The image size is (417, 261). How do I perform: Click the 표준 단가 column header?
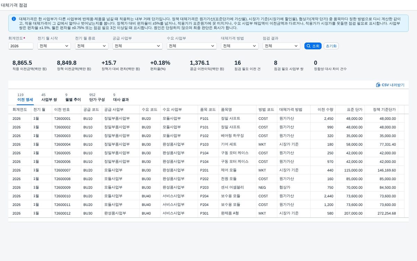coord(351,109)
